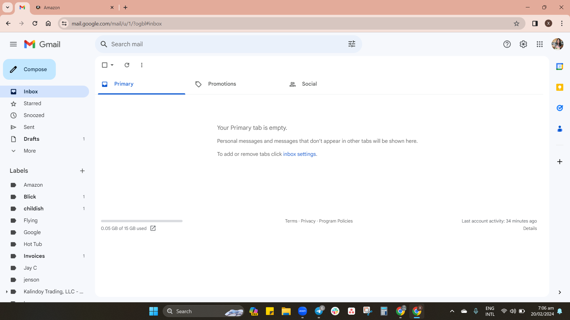Click the storage usage progress bar
This screenshot has height=320, width=570.
pos(142,221)
